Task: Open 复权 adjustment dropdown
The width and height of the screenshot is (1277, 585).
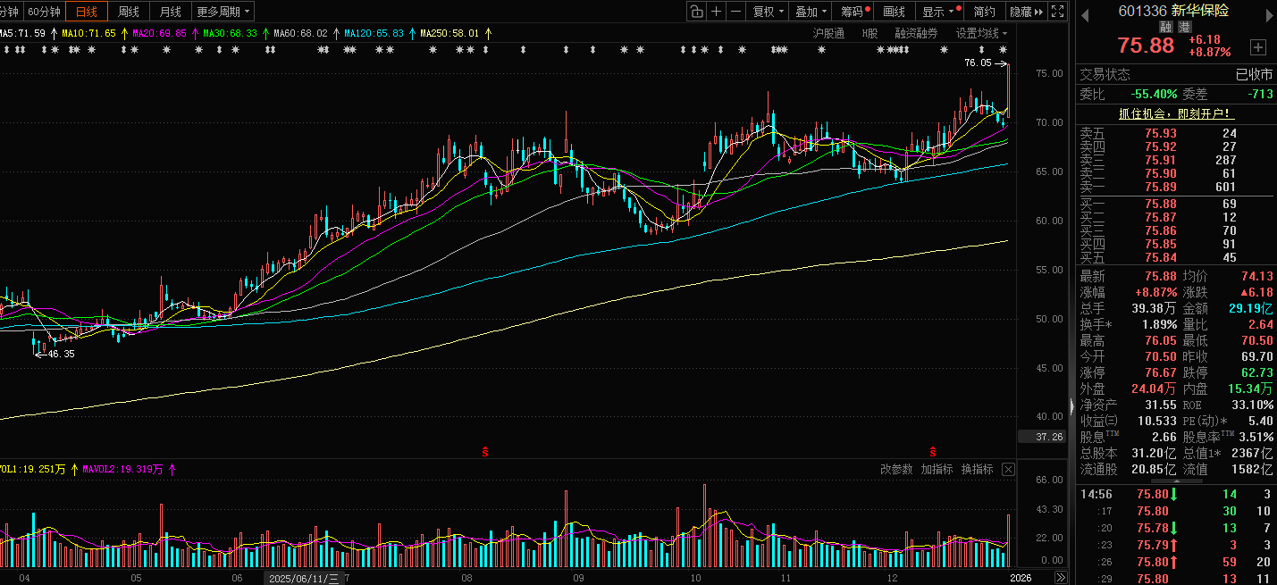Action: [768, 12]
